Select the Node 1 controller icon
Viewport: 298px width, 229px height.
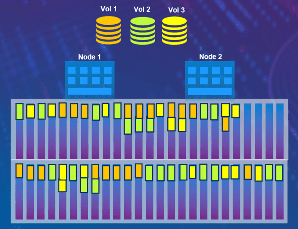point(89,81)
